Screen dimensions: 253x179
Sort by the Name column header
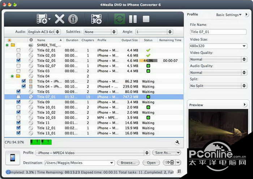[x=50, y=40]
